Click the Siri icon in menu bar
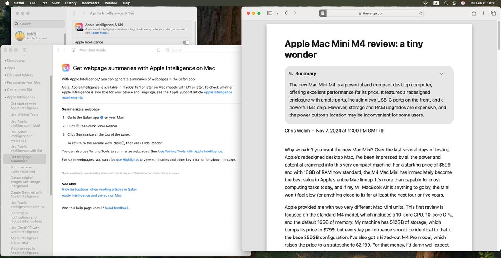Viewport: 501px width, 258px height. tap(463, 3)
